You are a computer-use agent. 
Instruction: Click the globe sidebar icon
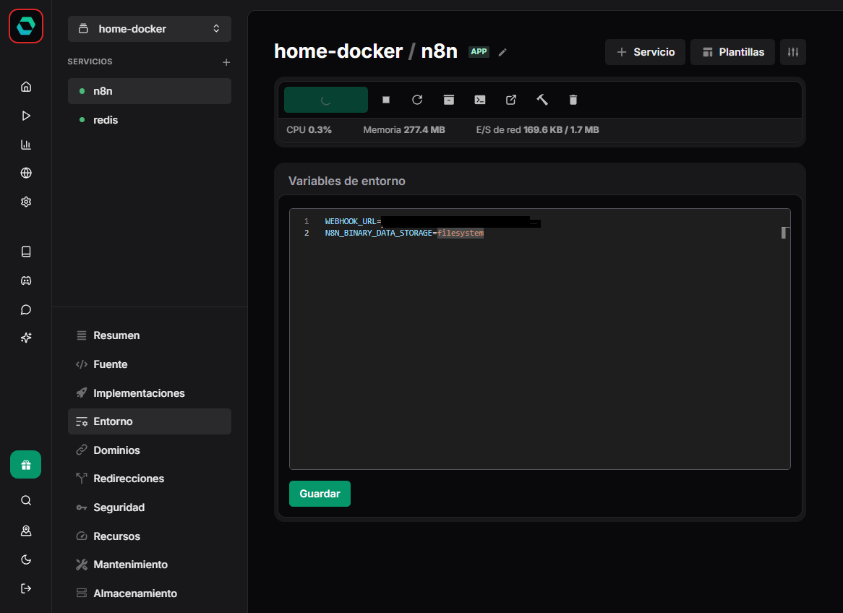click(26, 173)
